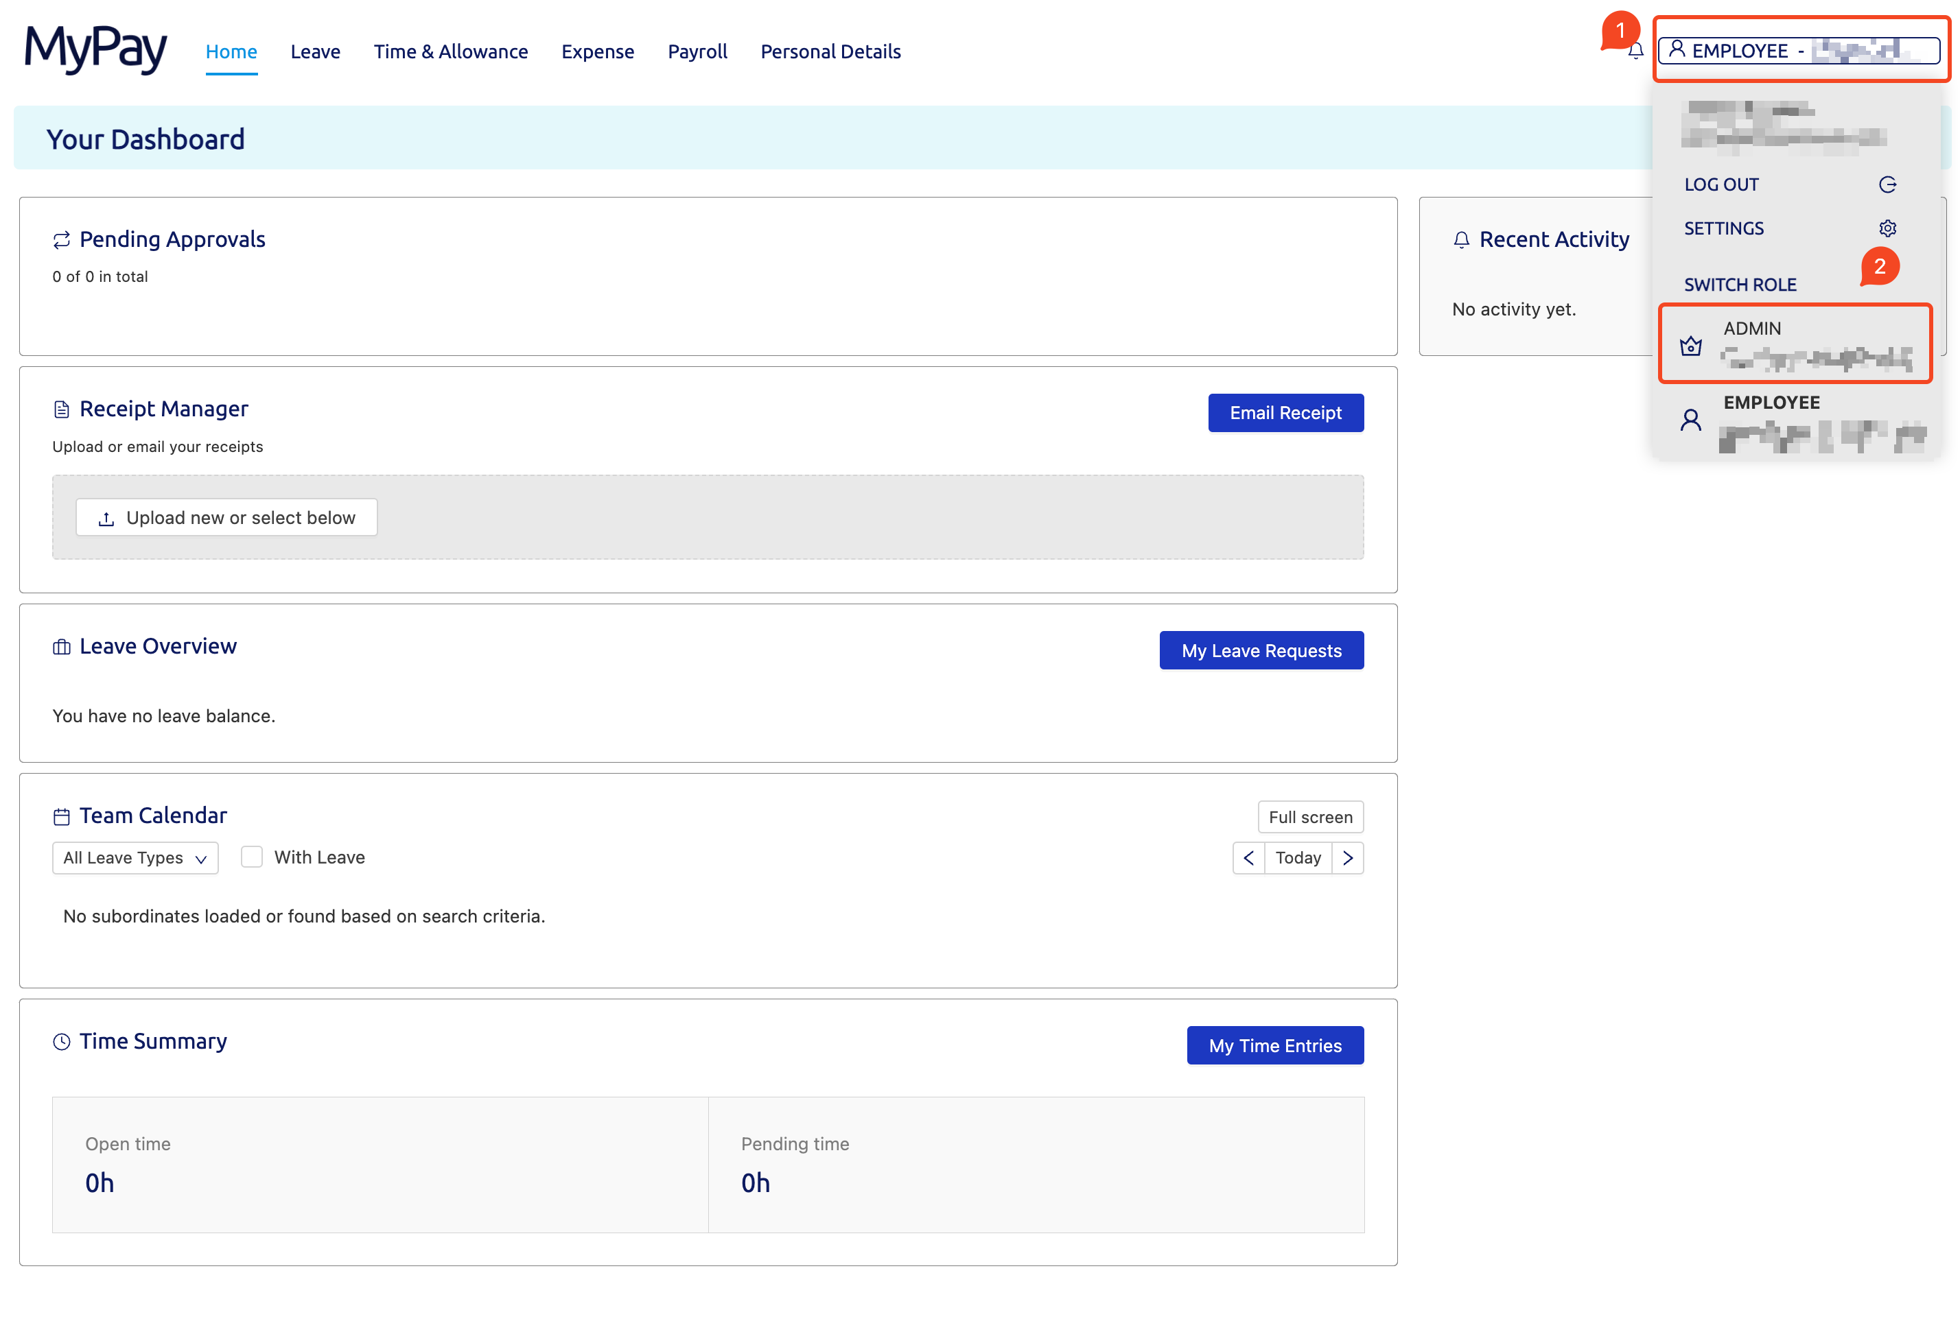Open the All Leave Types dropdown
This screenshot has height=1321, width=1960.
coord(134,857)
